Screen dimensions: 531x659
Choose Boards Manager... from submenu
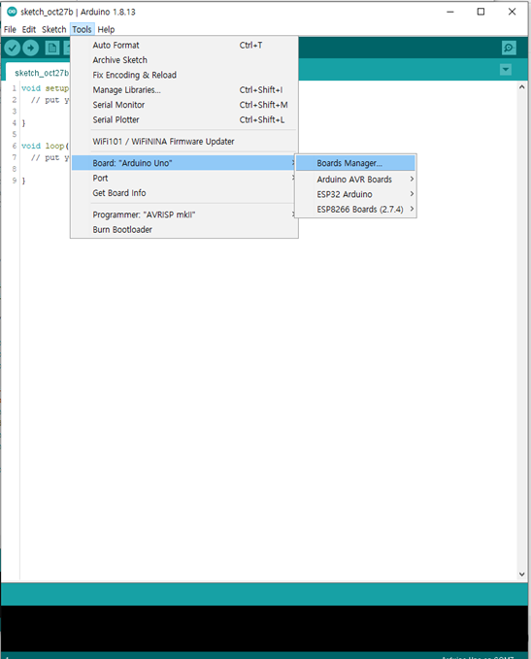(x=355, y=163)
